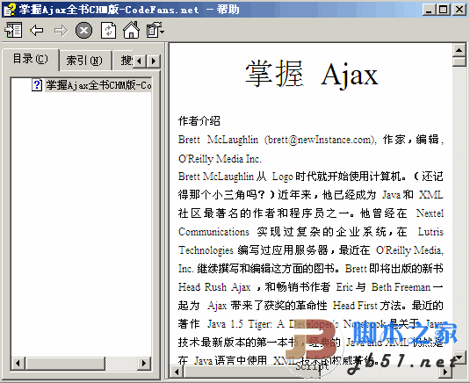Click the contents tree horizontal scrollbar thumb
The width and height of the screenshot is (470, 383).
click(65, 363)
